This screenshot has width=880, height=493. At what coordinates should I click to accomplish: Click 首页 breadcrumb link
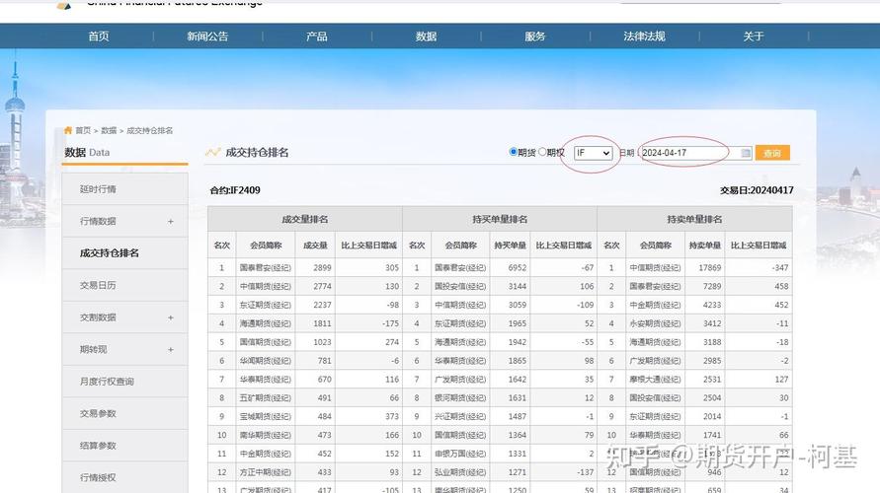pos(83,130)
